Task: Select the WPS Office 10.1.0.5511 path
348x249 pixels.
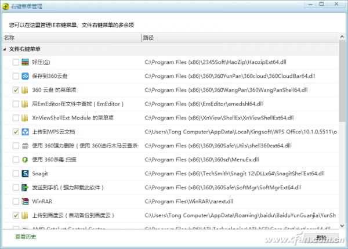Action: pyautogui.click(x=241, y=132)
